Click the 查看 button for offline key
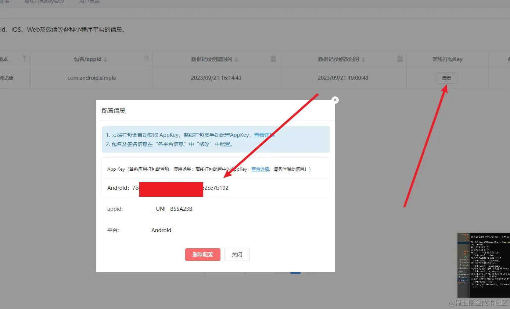The height and width of the screenshot is (309, 510). tap(446, 78)
